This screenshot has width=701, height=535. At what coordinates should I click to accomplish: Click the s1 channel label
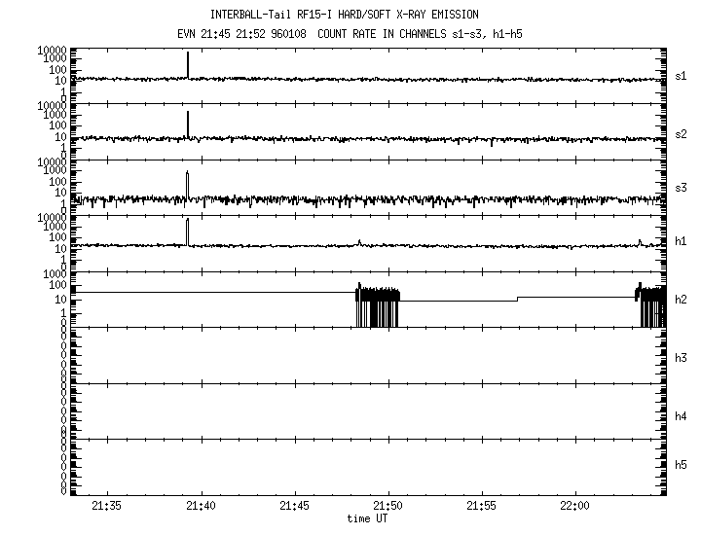click(681, 76)
